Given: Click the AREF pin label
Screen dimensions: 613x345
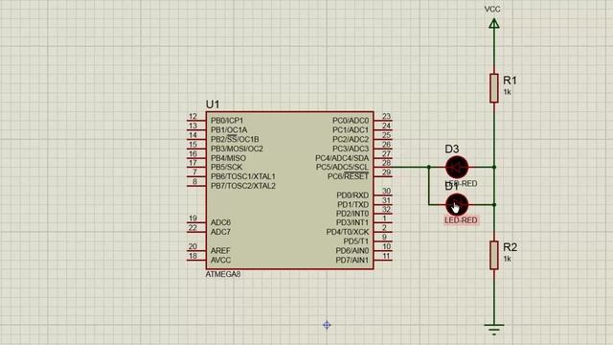Looking at the screenshot, I should [x=220, y=250].
